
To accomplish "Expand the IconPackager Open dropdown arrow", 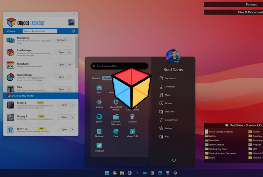I will 70,52.
